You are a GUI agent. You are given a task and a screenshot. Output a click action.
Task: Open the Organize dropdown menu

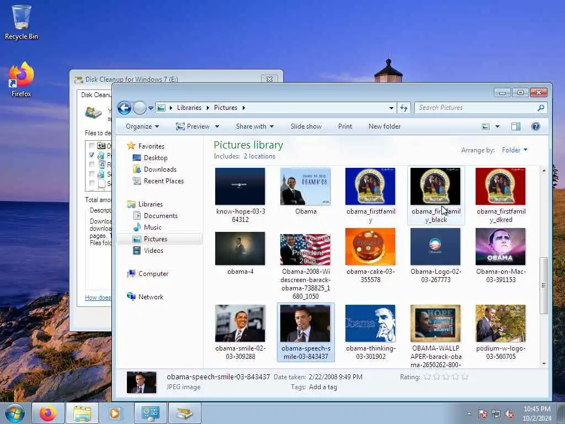tap(142, 126)
